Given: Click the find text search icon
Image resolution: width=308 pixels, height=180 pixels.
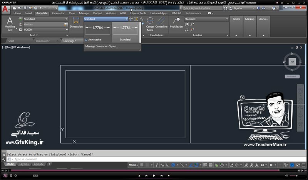Looking at the screenshot, I should pos(65,24).
